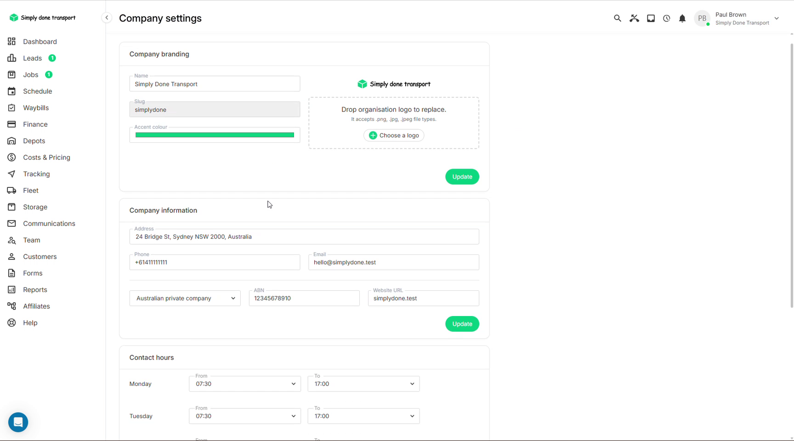The width and height of the screenshot is (794, 441).
Task: Click the Costs & Pricing dollar icon
Action: click(12, 157)
